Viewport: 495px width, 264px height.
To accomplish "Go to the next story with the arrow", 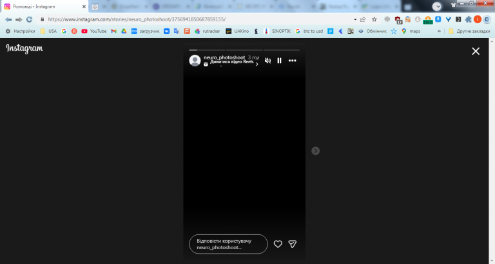I will click(315, 151).
